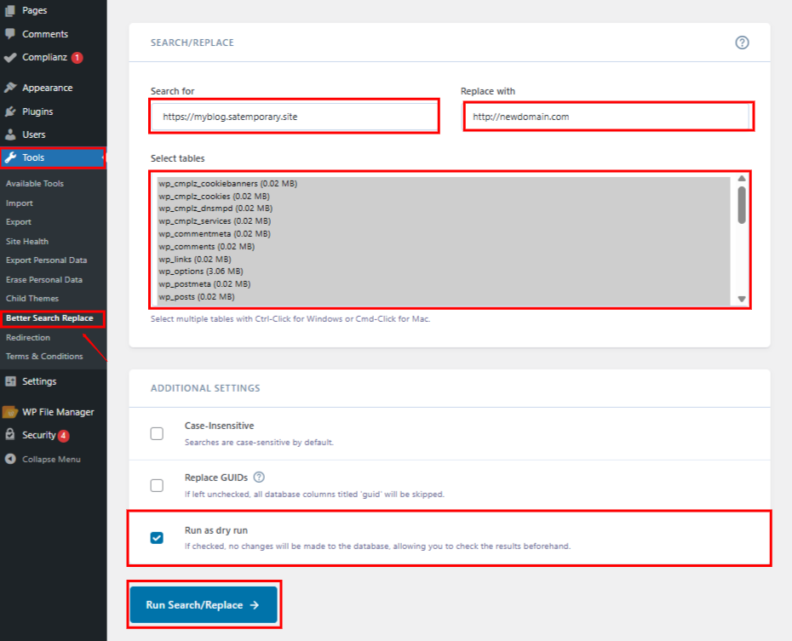This screenshot has height=641, width=792.
Task: Click the Complianz notification badge
Action: (x=77, y=58)
